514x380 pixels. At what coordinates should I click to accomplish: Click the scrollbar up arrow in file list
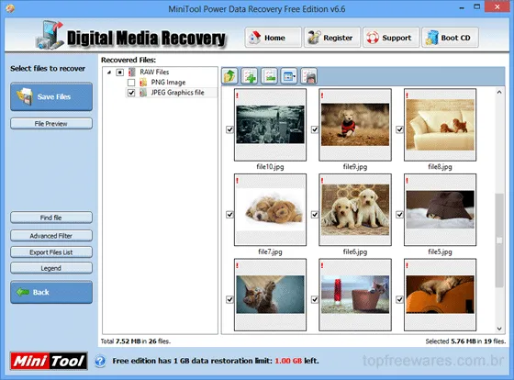click(499, 93)
